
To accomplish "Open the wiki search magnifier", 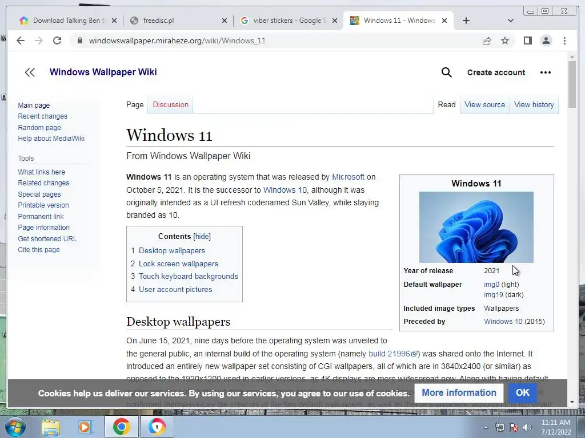I will pyautogui.click(x=446, y=72).
